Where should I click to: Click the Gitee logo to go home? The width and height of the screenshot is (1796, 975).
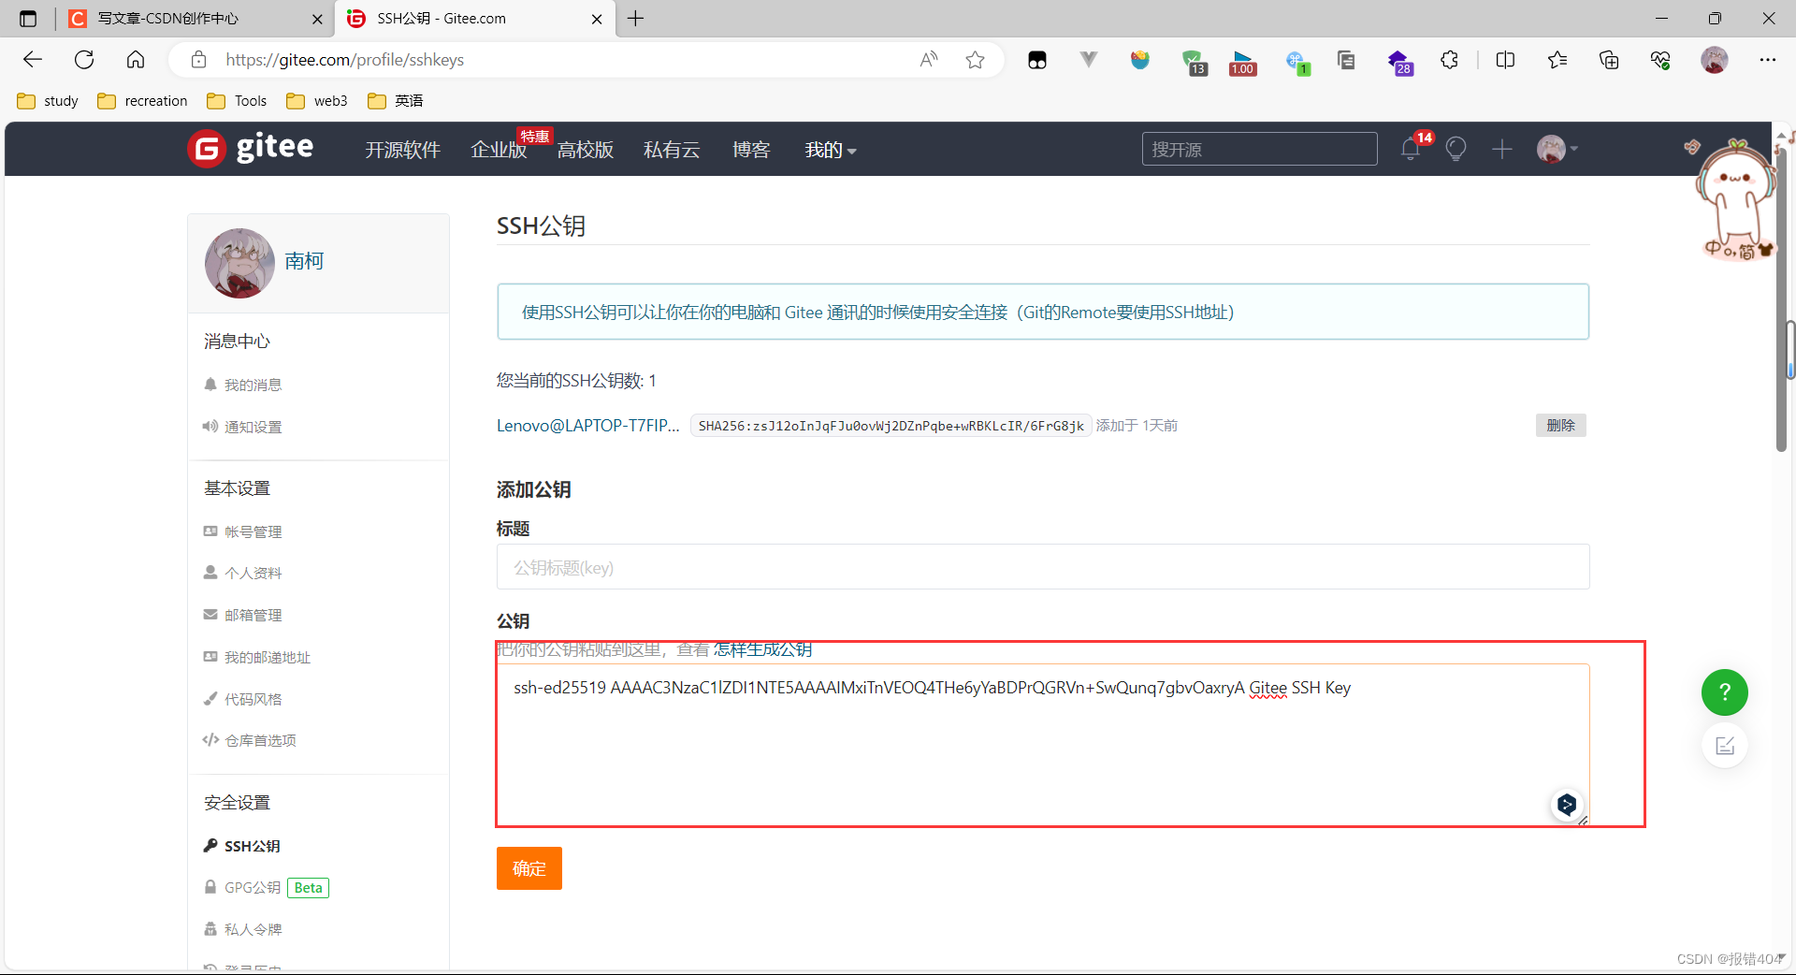coord(250,148)
